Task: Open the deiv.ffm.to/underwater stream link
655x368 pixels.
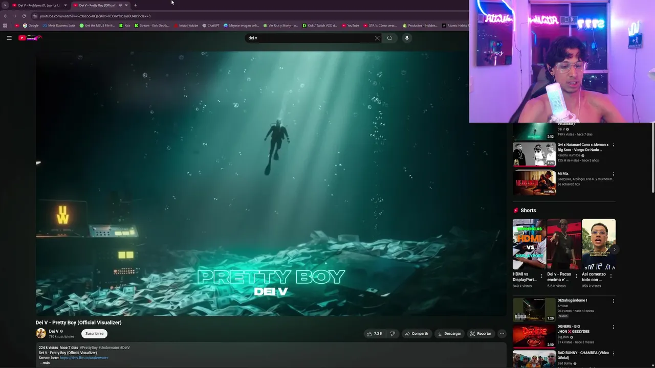Action: click(x=84, y=358)
